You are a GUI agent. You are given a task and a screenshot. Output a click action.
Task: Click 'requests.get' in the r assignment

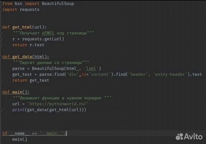37,39
